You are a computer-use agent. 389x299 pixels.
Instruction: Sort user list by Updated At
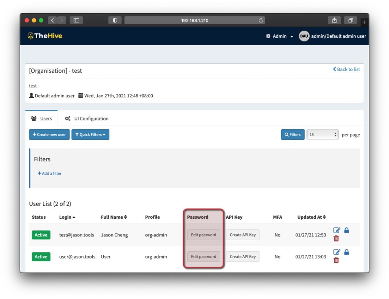point(312,217)
